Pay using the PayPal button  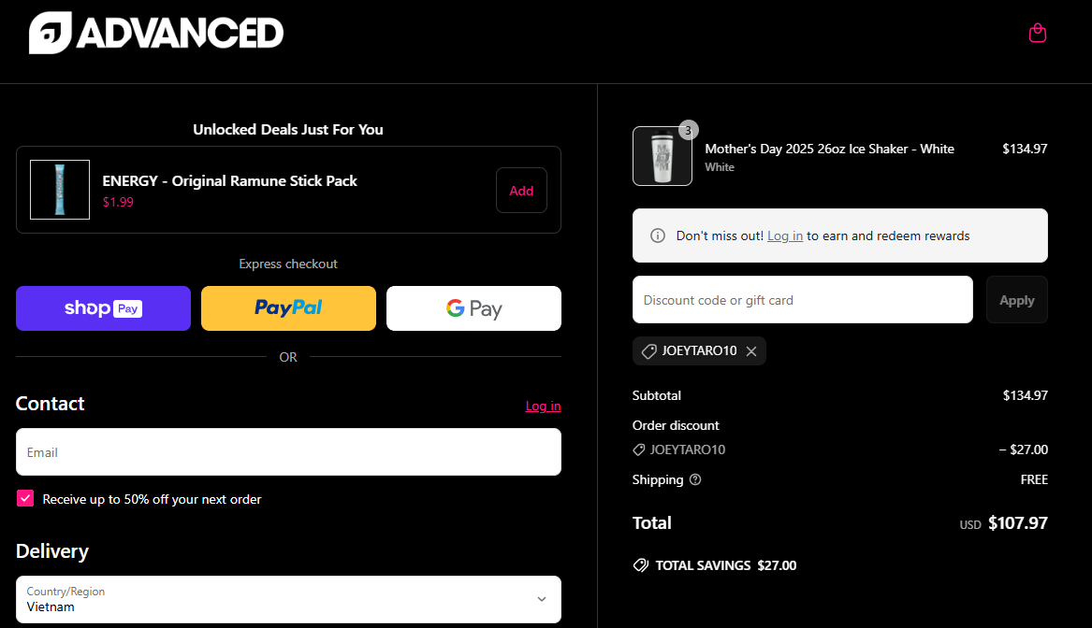pyautogui.click(x=288, y=308)
